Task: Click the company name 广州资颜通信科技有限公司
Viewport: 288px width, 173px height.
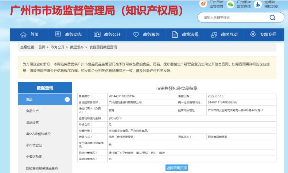Action: pos(125,102)
